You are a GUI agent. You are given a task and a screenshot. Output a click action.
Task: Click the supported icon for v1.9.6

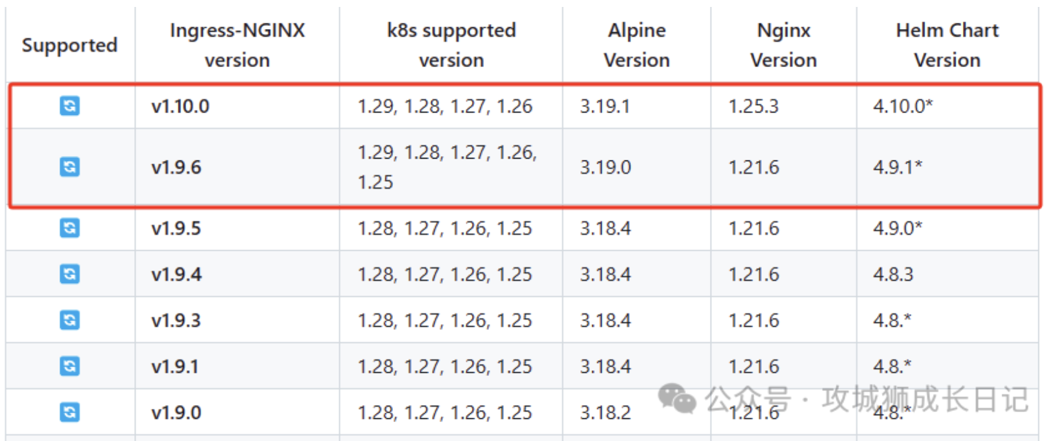(70, 167)
